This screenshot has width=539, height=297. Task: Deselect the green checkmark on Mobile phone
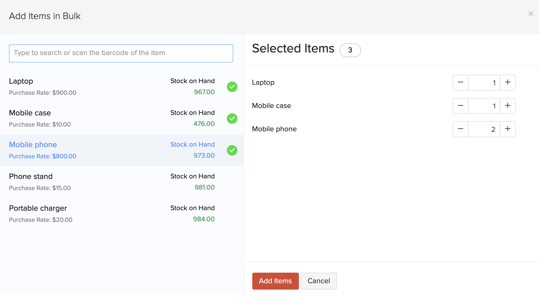[232, 150]
